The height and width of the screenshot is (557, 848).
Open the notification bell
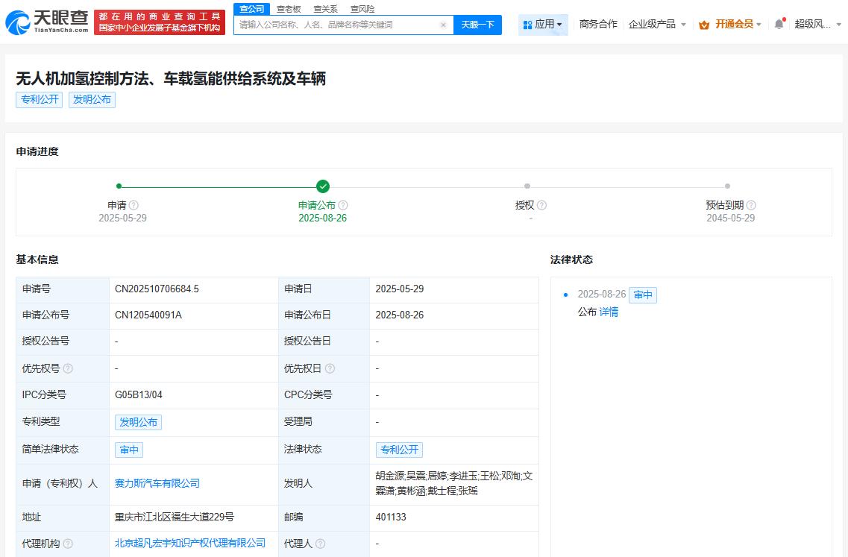coord(779,24)
